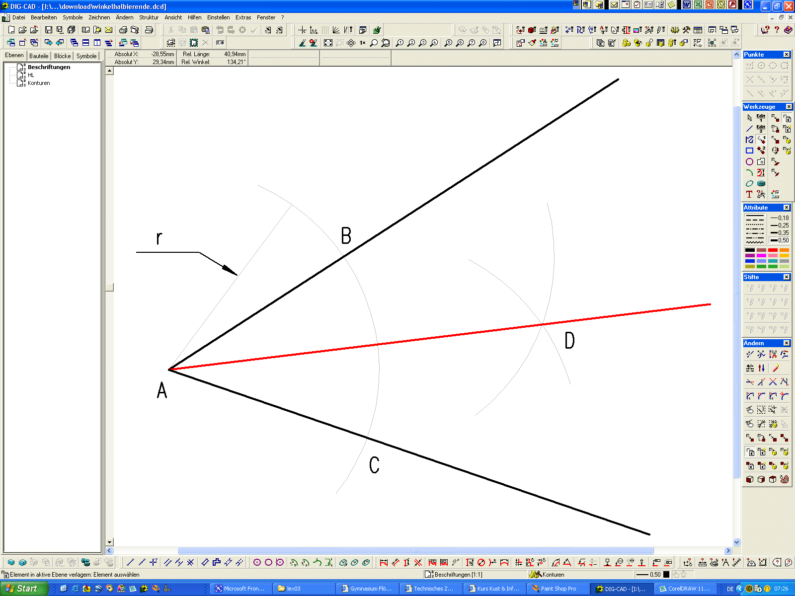Click the mail envelope toolbar icon

(109, 30)
